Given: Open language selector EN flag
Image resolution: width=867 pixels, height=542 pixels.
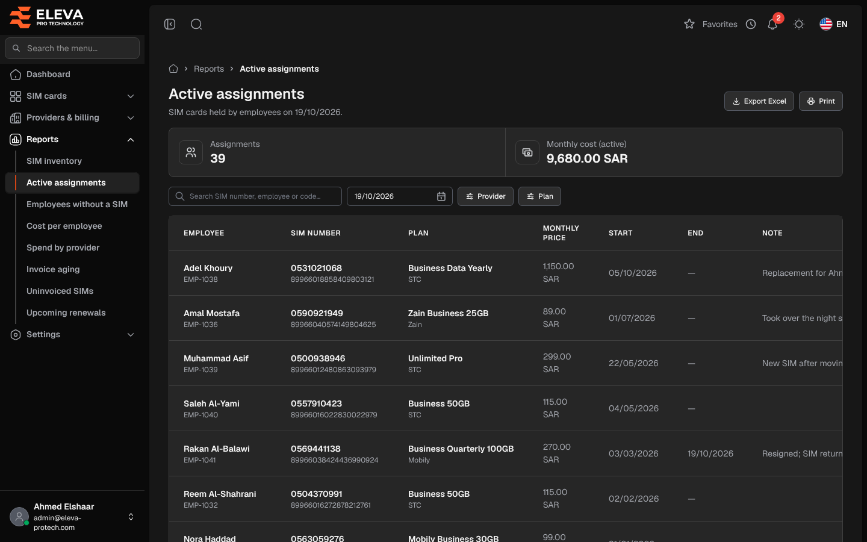Looking at the screenshot, I should 833,24.
